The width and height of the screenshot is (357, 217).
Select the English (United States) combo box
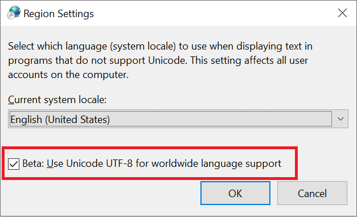[x=178, y=119]
